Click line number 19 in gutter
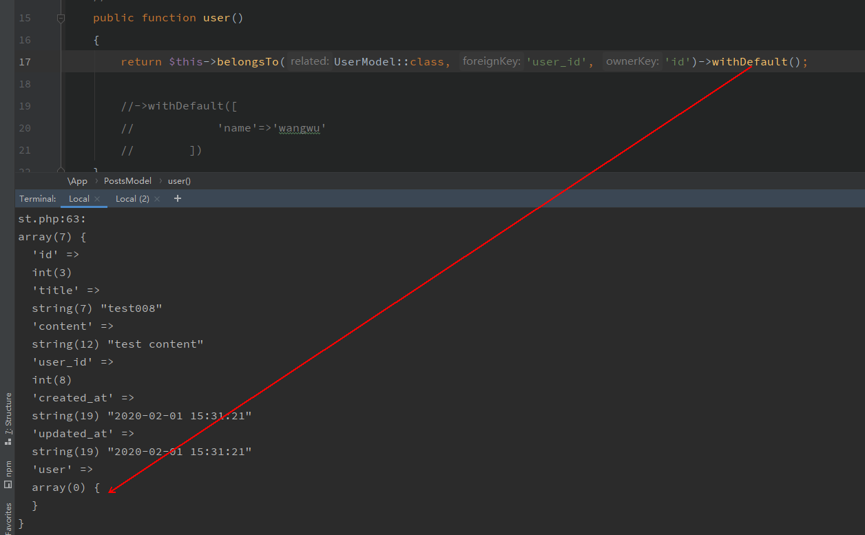The image size is (865, 535). [25, 106]
